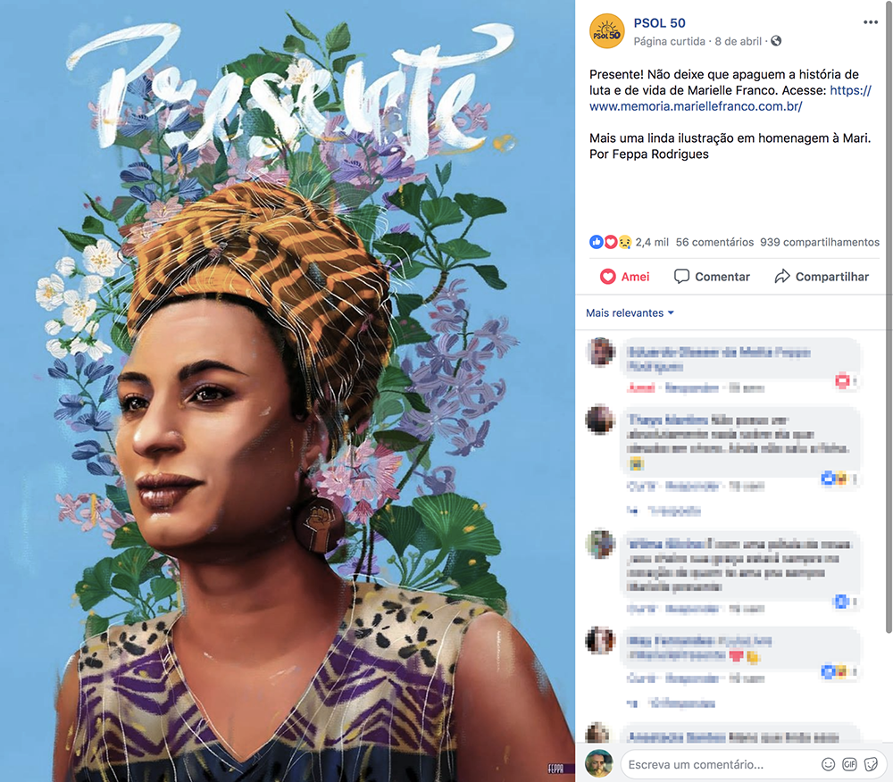Open the sticker picker in comment box
The width and height of the screenshot is (893, 782).
(x=871, y=764)
